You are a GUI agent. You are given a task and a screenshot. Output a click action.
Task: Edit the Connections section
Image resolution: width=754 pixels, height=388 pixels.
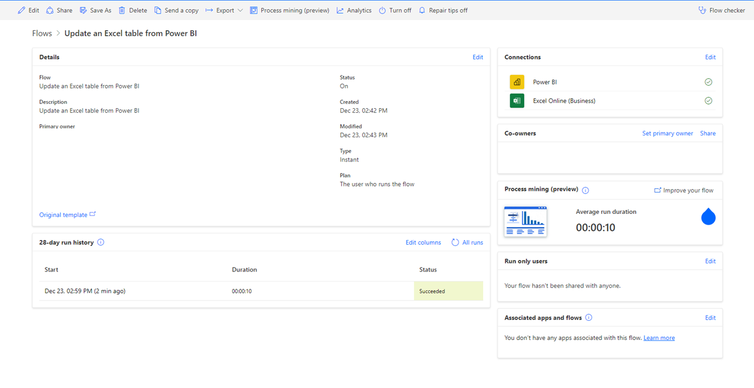pyautogui.click(x=711, y=57)
